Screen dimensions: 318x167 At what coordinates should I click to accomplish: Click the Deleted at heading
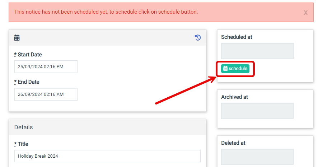tap(233, 143)
